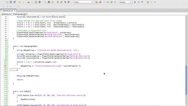188x106 pixels.
Task: Click the reset zoom icon
Action: [x=142, y=2]
